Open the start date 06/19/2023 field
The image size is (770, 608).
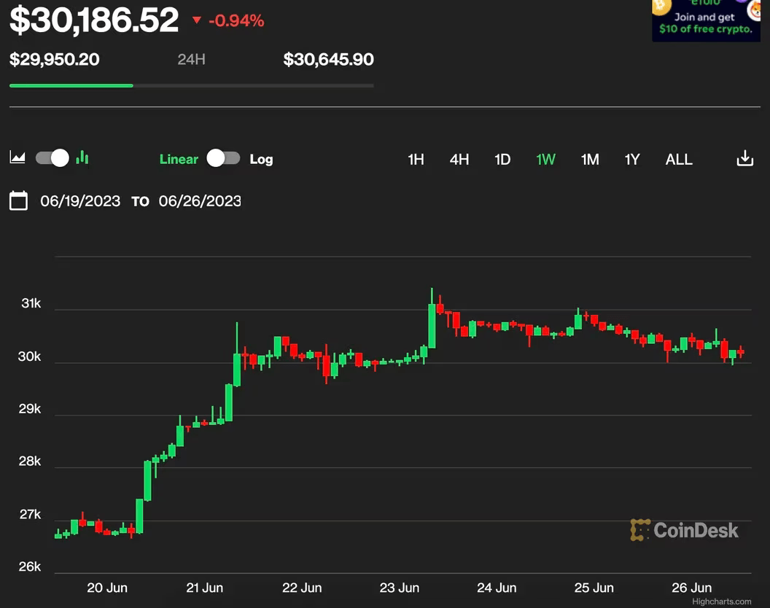point(80,201)
